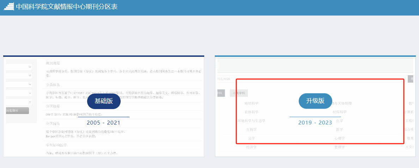Expand the bottom dropdown above 浏览期刊 button
Image resolution: width=419 pixels, height=168 pixels.
pos(19,102)
